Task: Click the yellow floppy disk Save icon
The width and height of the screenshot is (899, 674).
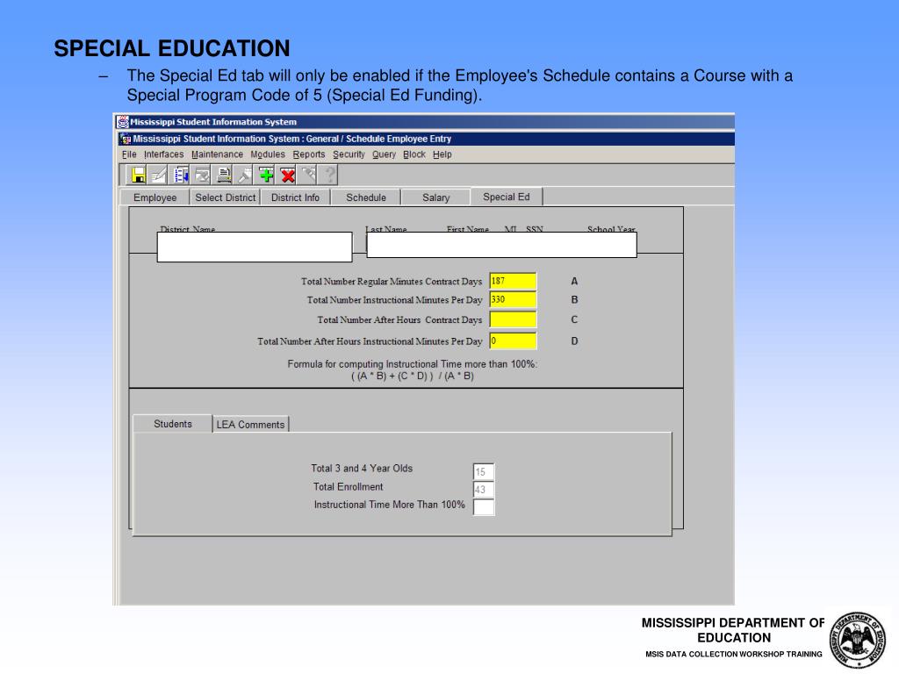Action: (138, 175)
